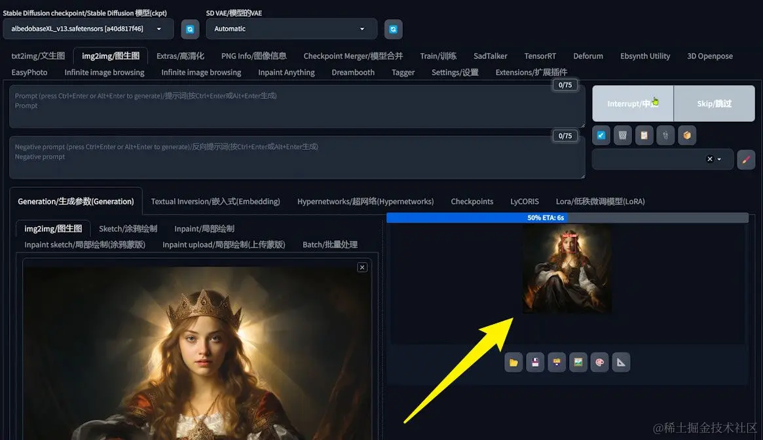Screen dimensions: 763x440
Task: Go to the Dreambooth tab
Action: click(x=353, y=73)
